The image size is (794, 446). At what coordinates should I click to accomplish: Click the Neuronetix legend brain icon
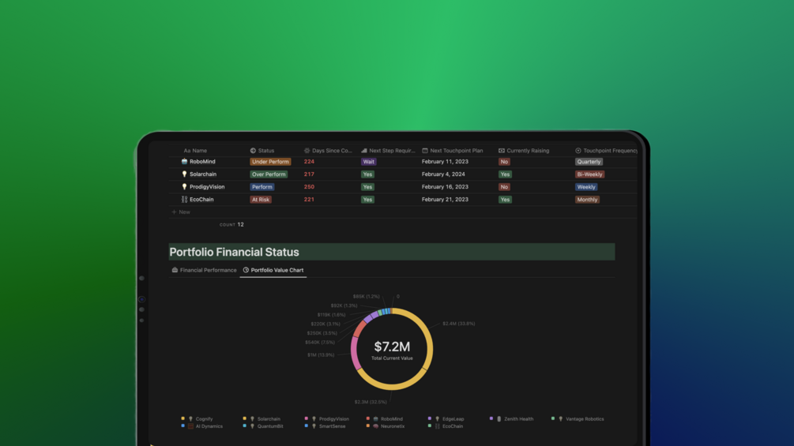376,426
